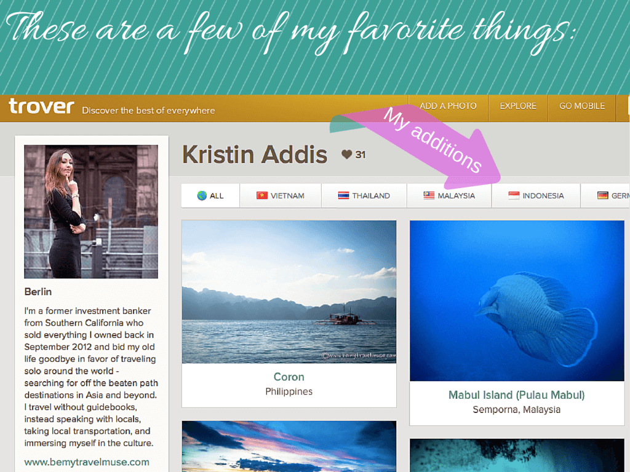Open the Coron title link

289,377
